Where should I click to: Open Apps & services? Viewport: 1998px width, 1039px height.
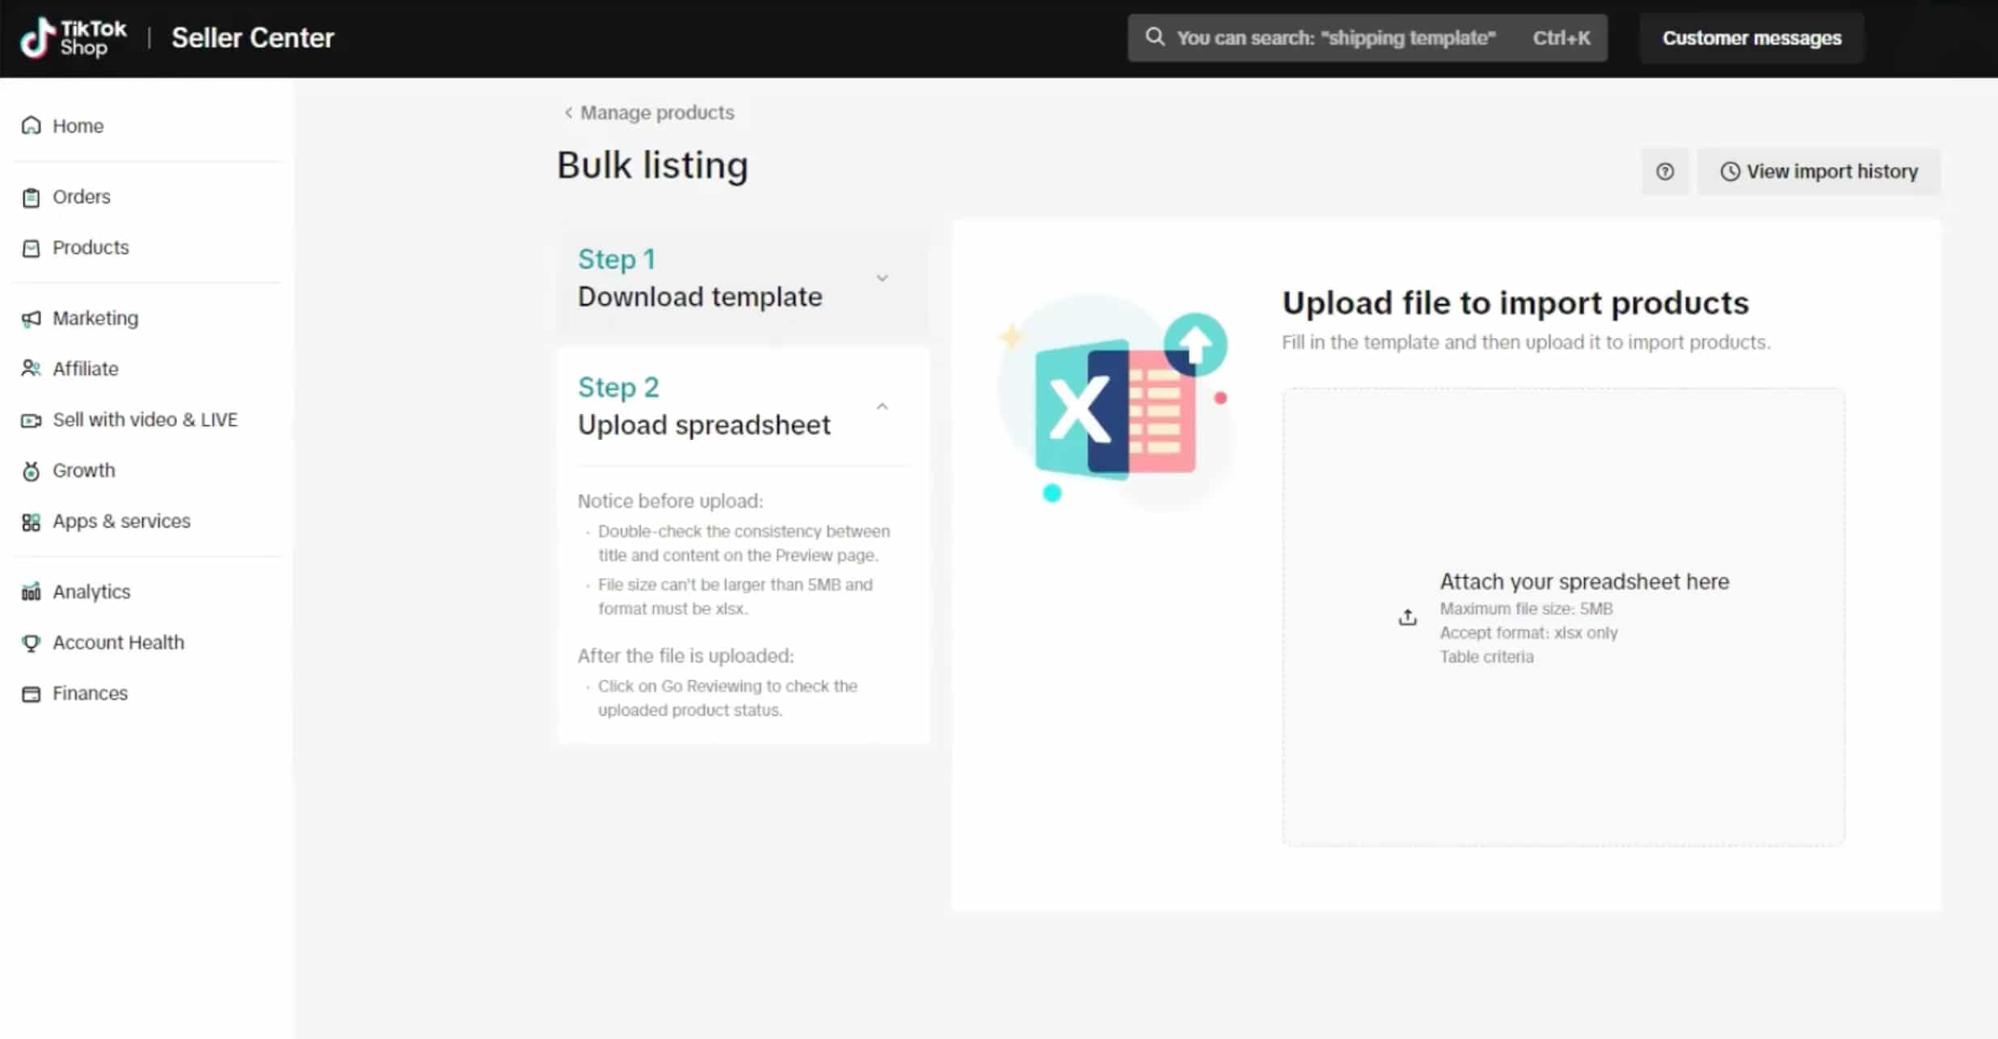pos(121,521)
